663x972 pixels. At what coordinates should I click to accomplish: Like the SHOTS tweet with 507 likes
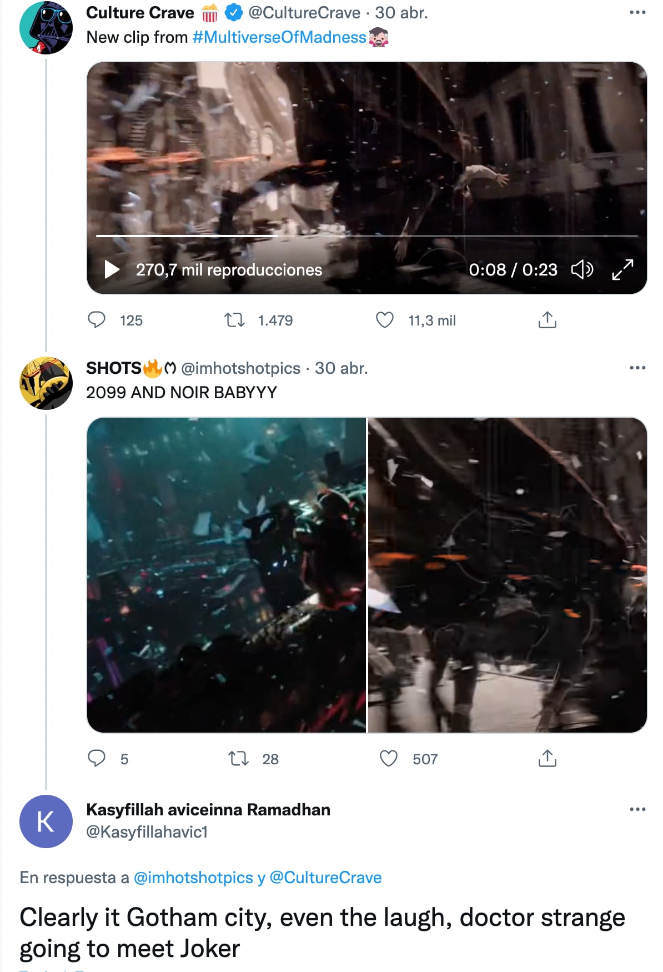tap(389, 758)
